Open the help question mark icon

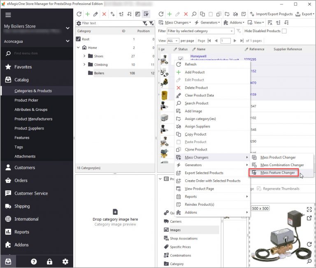point(34,261)
